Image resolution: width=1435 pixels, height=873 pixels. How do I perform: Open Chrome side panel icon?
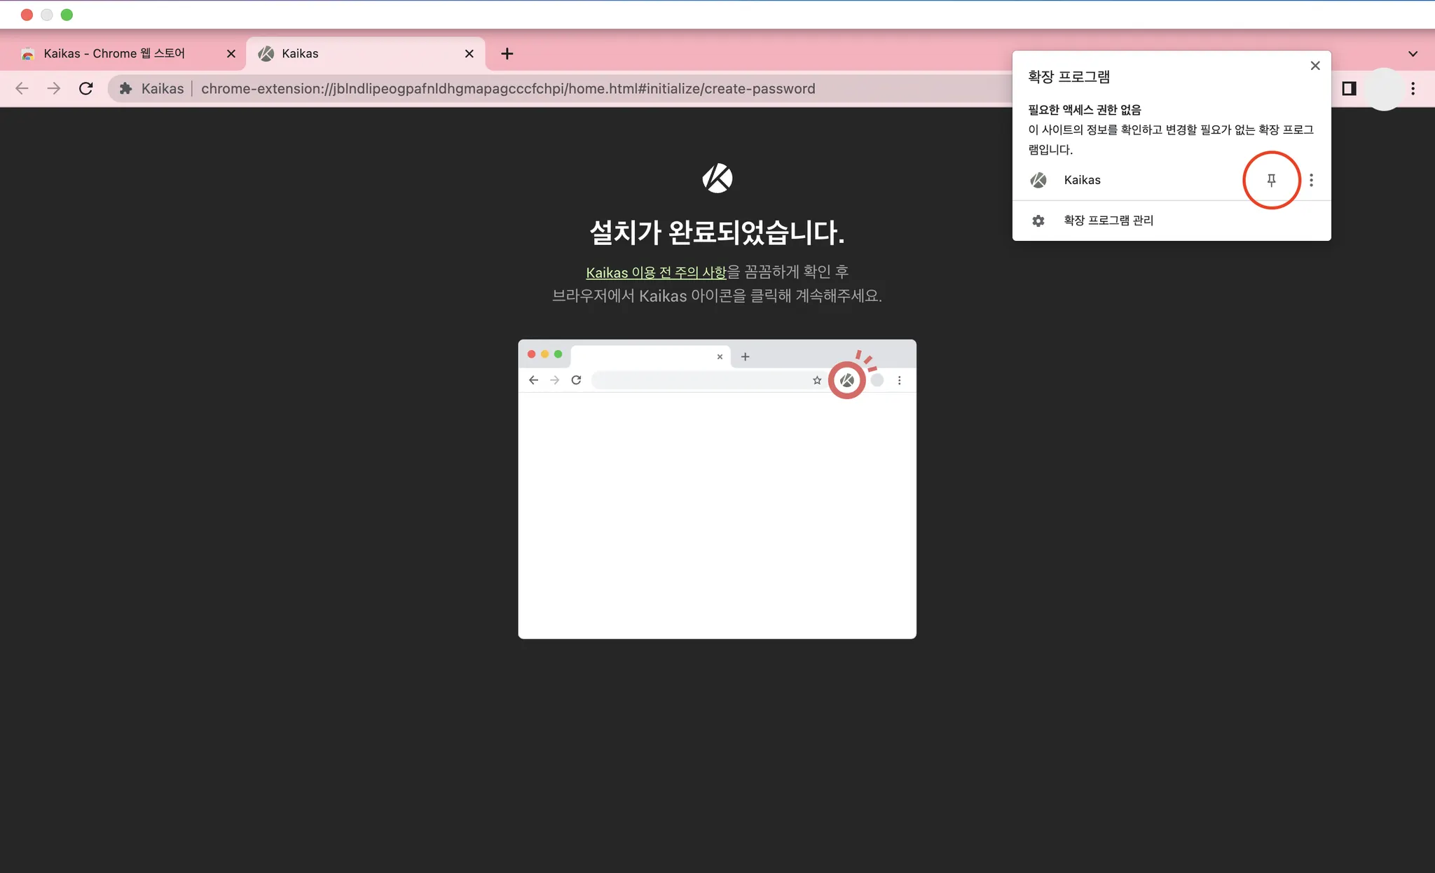(1349, 88)
